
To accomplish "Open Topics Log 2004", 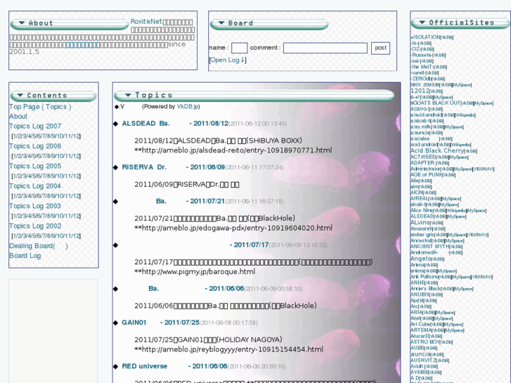I will pyautogui.click(x=35, y=186).
